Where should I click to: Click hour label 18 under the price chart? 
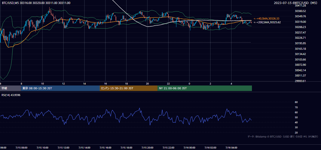pyautogui.click(x=126, y=83)
